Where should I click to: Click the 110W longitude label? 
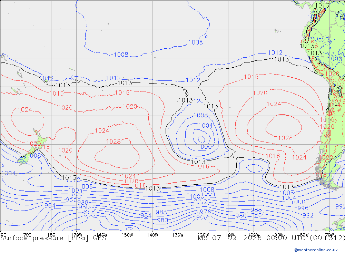pos(228,235)
